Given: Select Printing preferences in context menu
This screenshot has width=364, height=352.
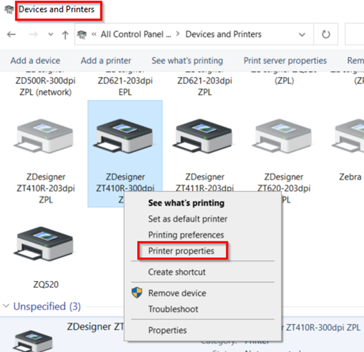Looking at the screenshot, I should [185, 235].
